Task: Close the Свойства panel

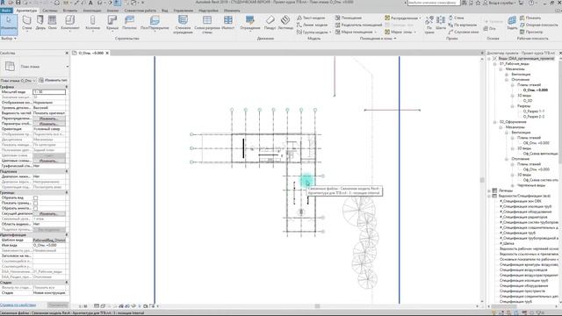Action: click(67, 53)
